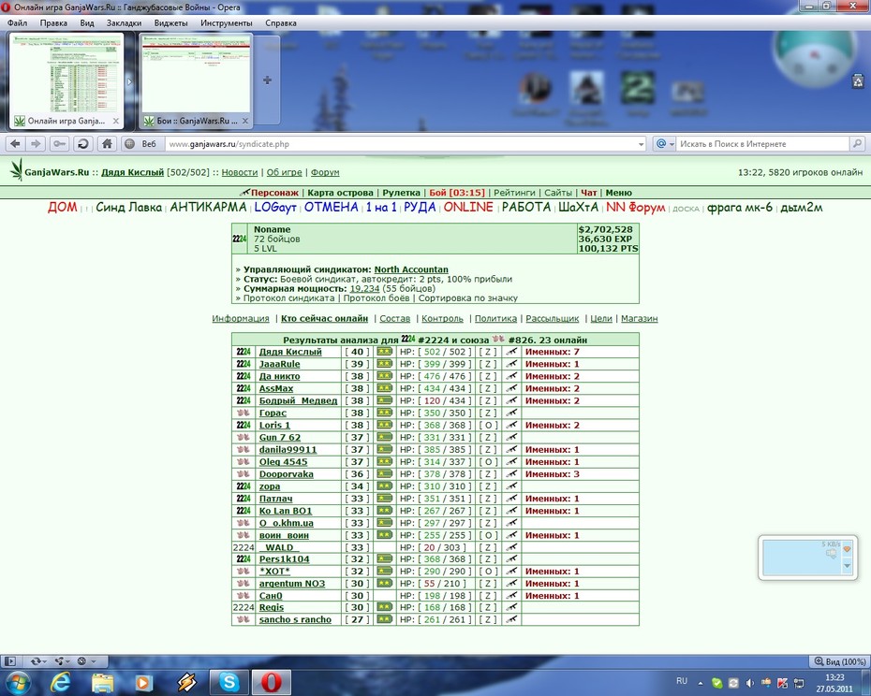Click the RU language indicator
The image size is (871, 696).
[x=682, y=681]
